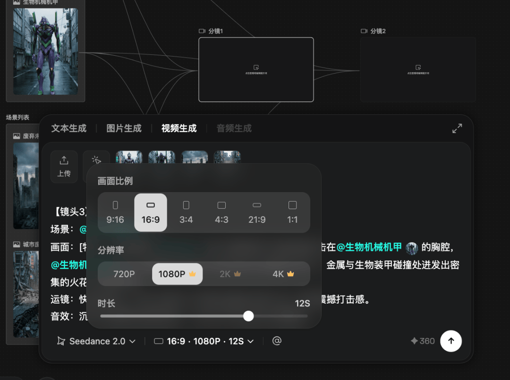Set resolution to 4K
Viewport: 510px width, 380px height.
(283, 274)
